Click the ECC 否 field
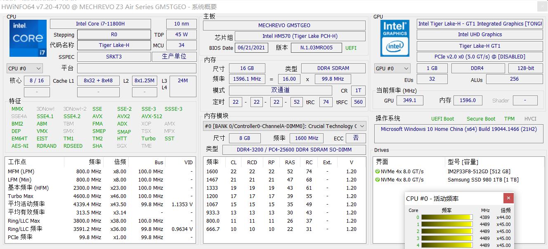Image resolution: width=548 pixels, height=249 pixels. point(356,138)
